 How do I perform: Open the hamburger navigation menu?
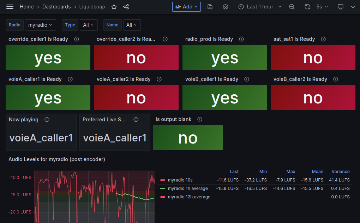coord(10,7)
